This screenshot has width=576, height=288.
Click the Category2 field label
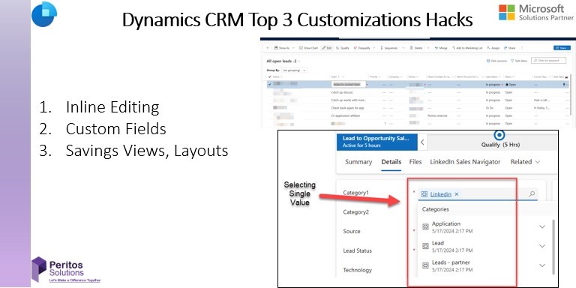coord(355,212)
